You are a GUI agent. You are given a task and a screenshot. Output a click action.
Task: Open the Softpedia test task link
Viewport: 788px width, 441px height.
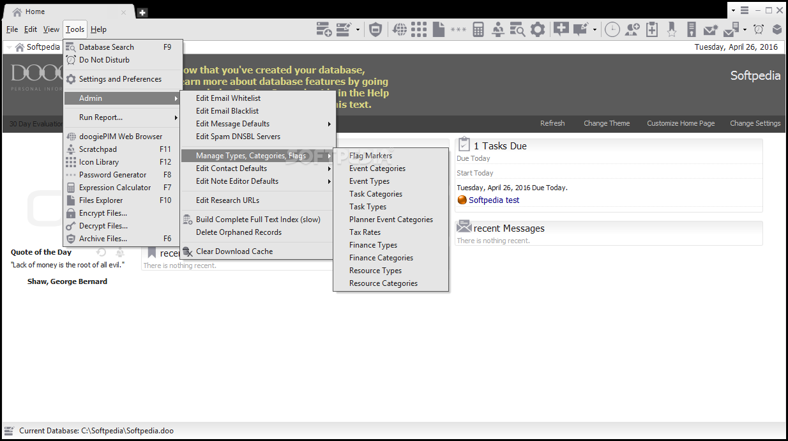coord(494,200)
